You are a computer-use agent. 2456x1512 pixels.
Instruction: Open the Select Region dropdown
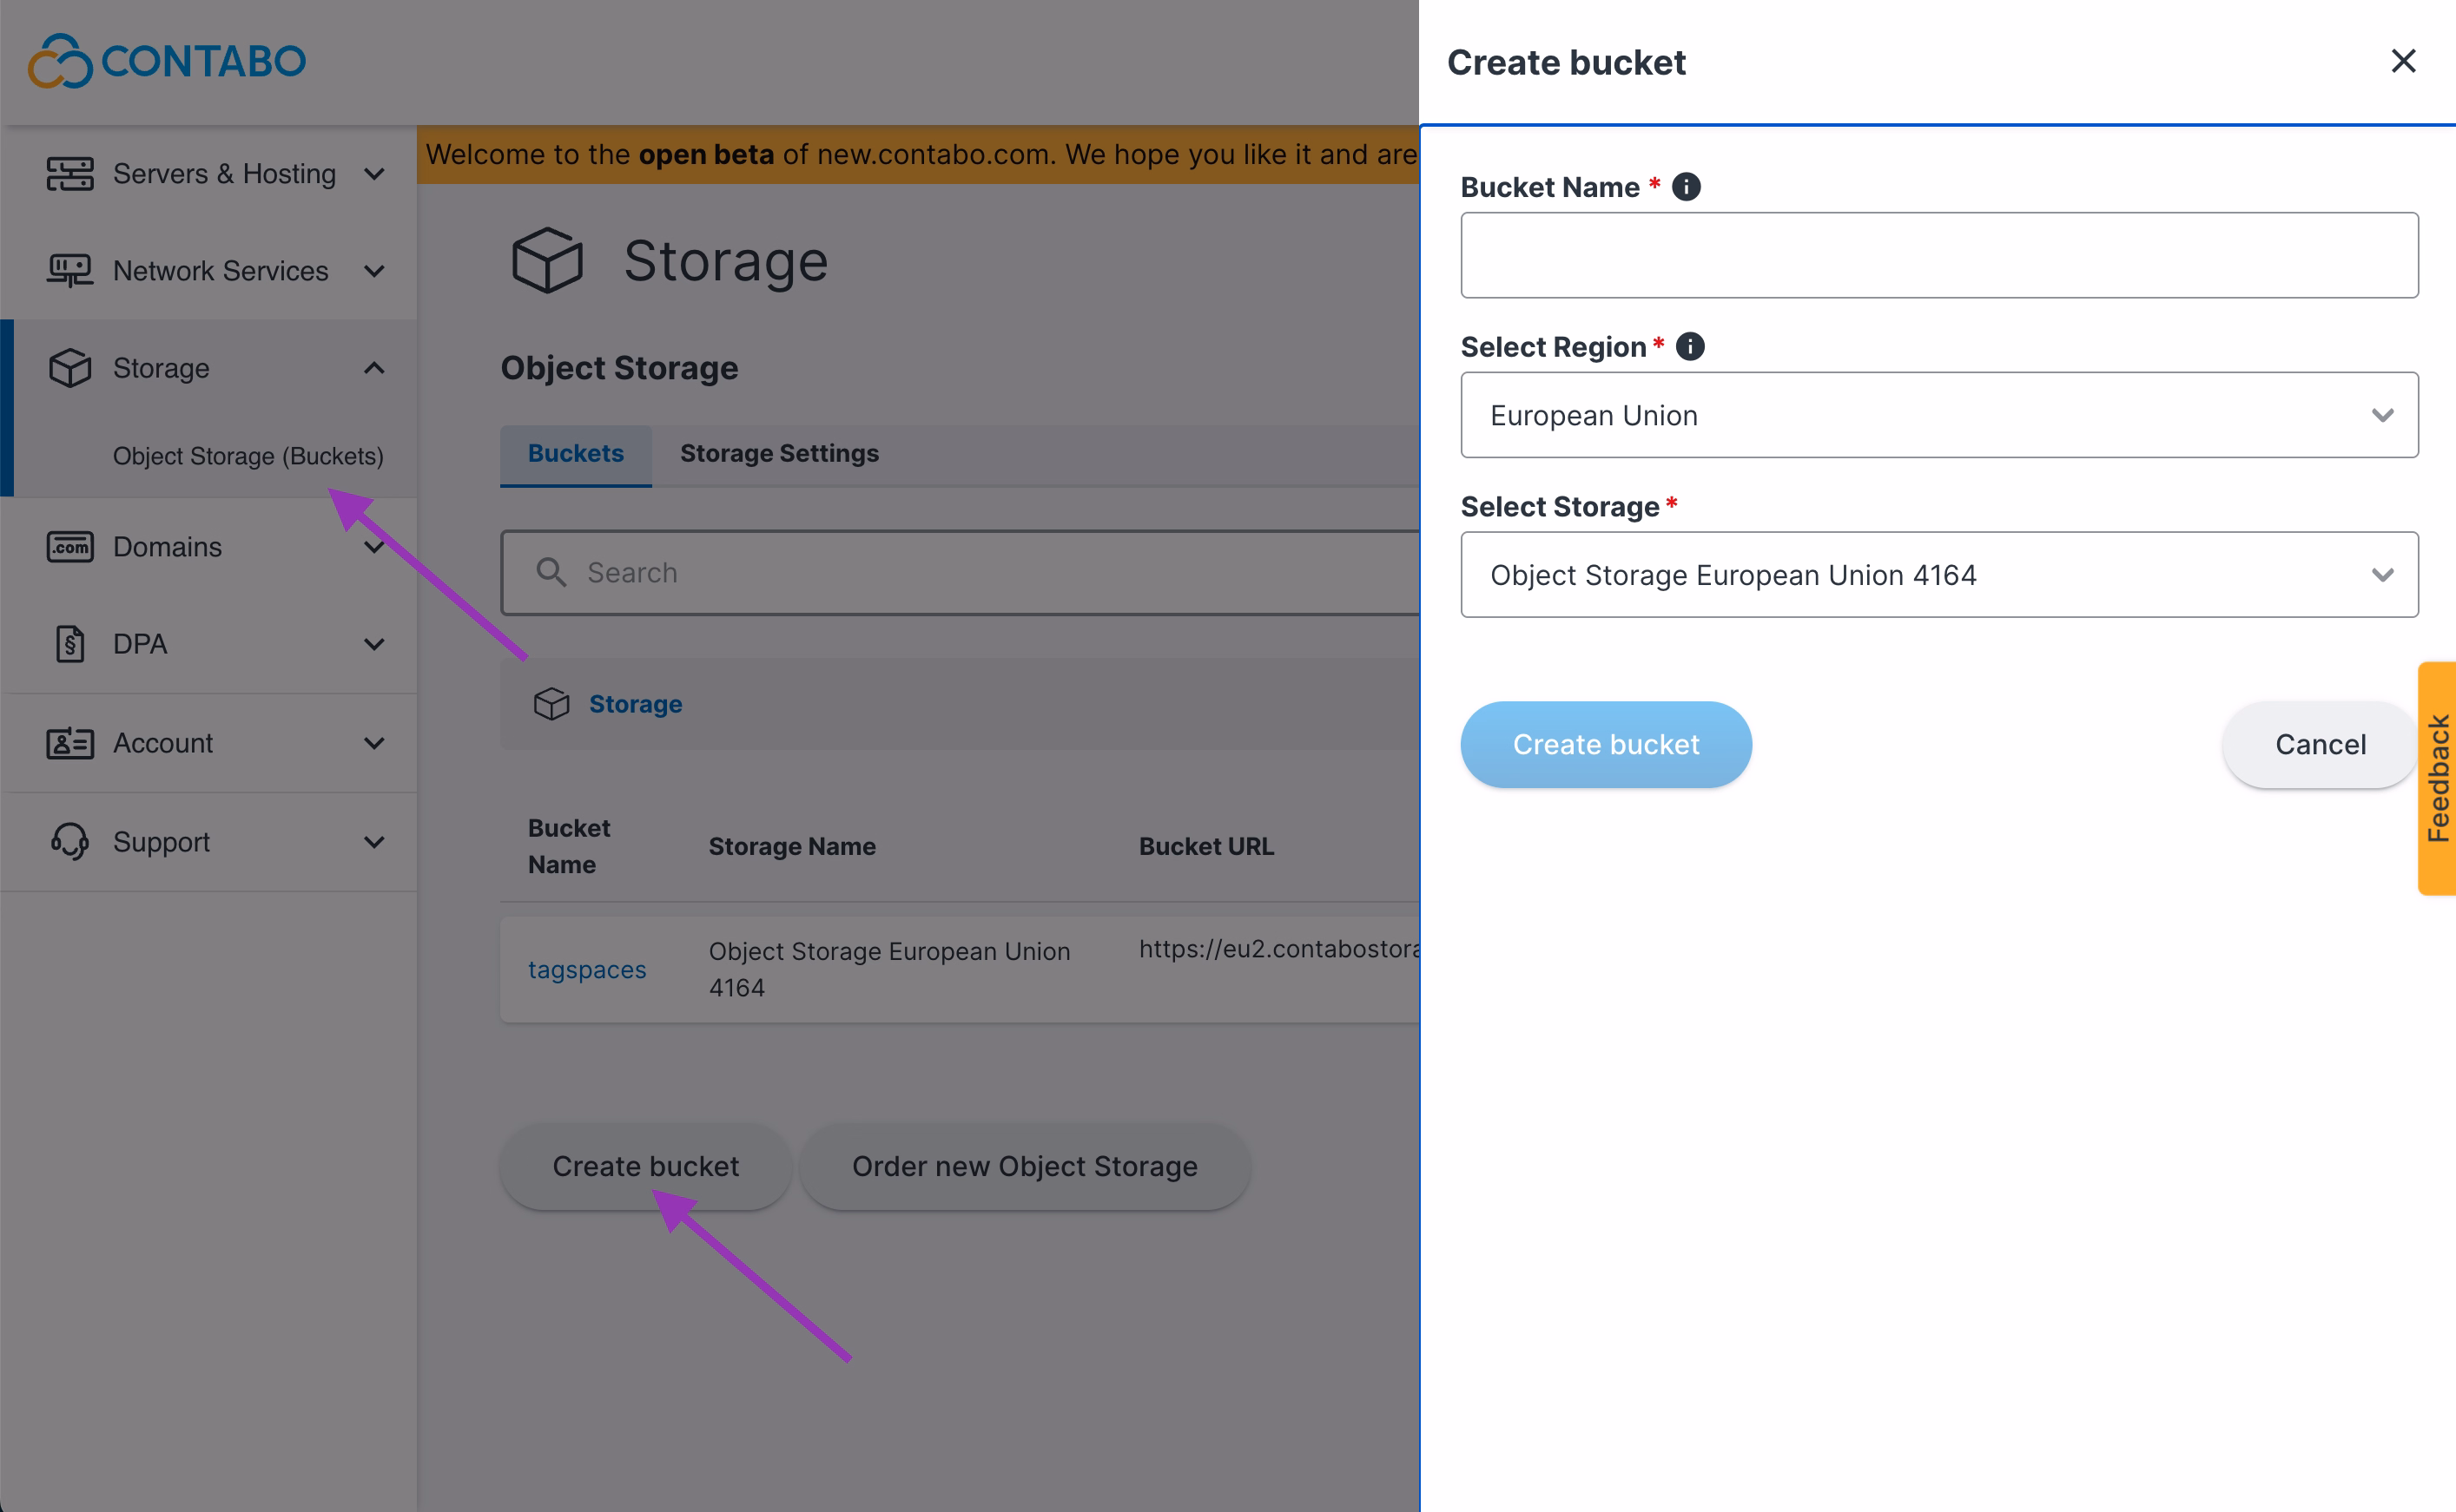tap(1938, 415)
